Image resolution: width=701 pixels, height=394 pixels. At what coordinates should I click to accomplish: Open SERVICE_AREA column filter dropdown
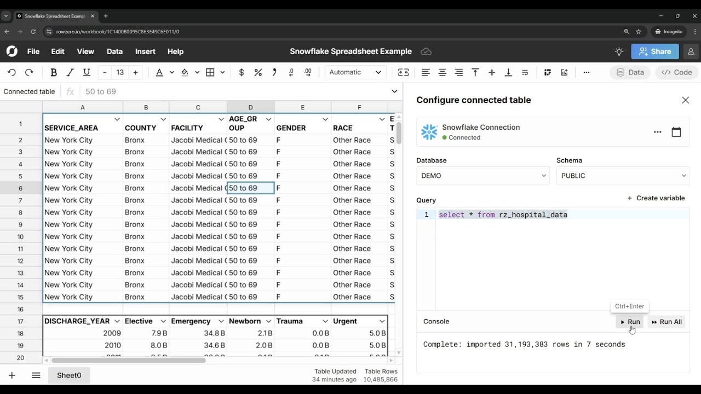(117, 119)
